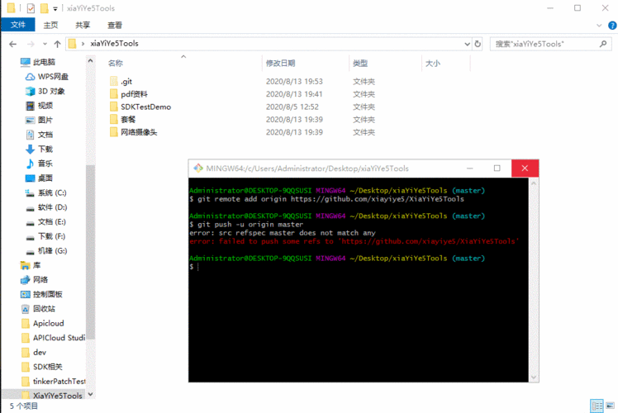Select the SDKTestDemo folder
The width and height of the screenshot is (618, 413).
click(145, 107)
